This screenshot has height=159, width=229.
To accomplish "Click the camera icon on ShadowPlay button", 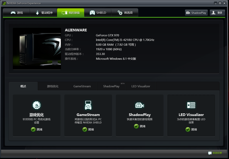I will (x=188, y=13).
